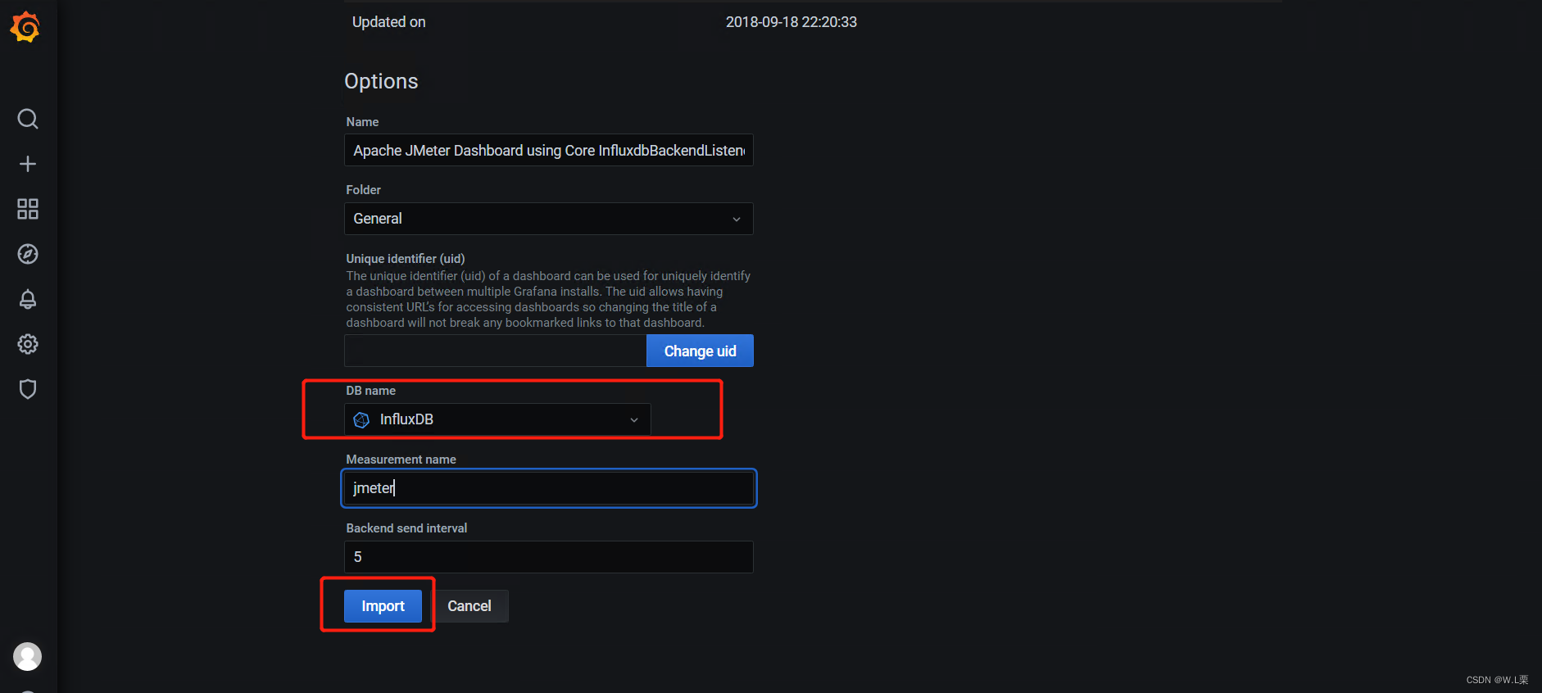Click the Measurement name label
The width and height of the screenshot is (1542, 693).
pyautogui.click(x=401, y=460)
